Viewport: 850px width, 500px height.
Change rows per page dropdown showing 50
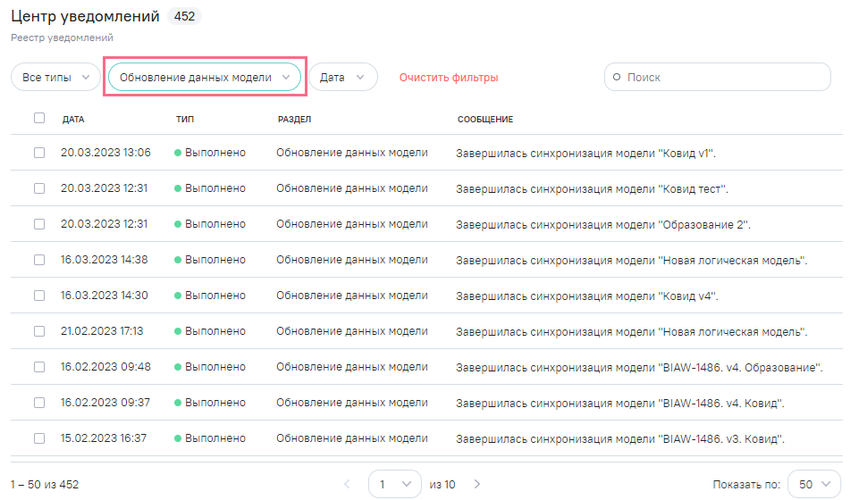[x=814, y=484]
